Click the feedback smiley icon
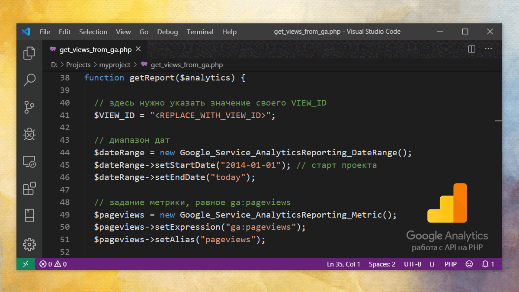The image size is (519, 292). 469,264
